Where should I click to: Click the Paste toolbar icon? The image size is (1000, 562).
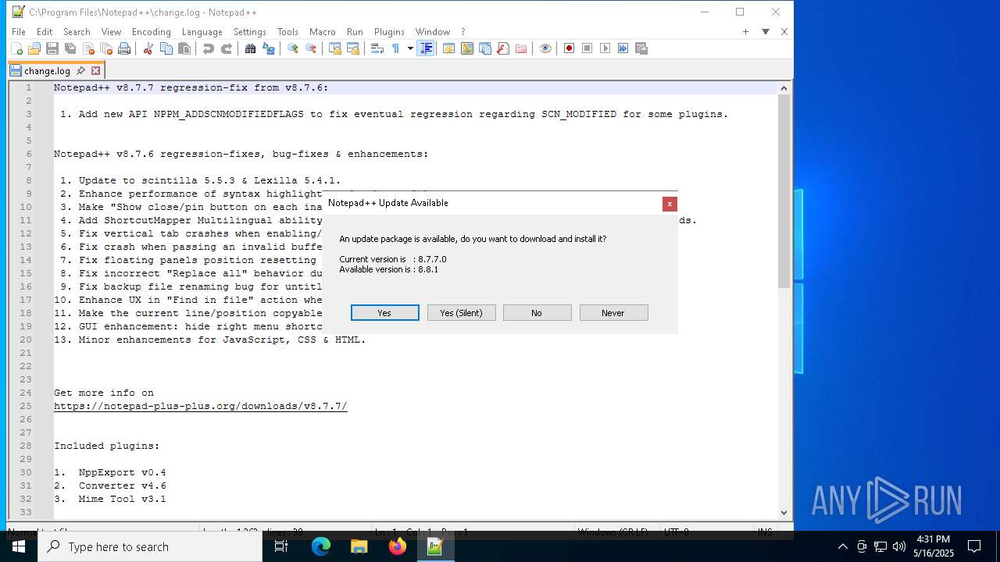[x=184, y=48]
